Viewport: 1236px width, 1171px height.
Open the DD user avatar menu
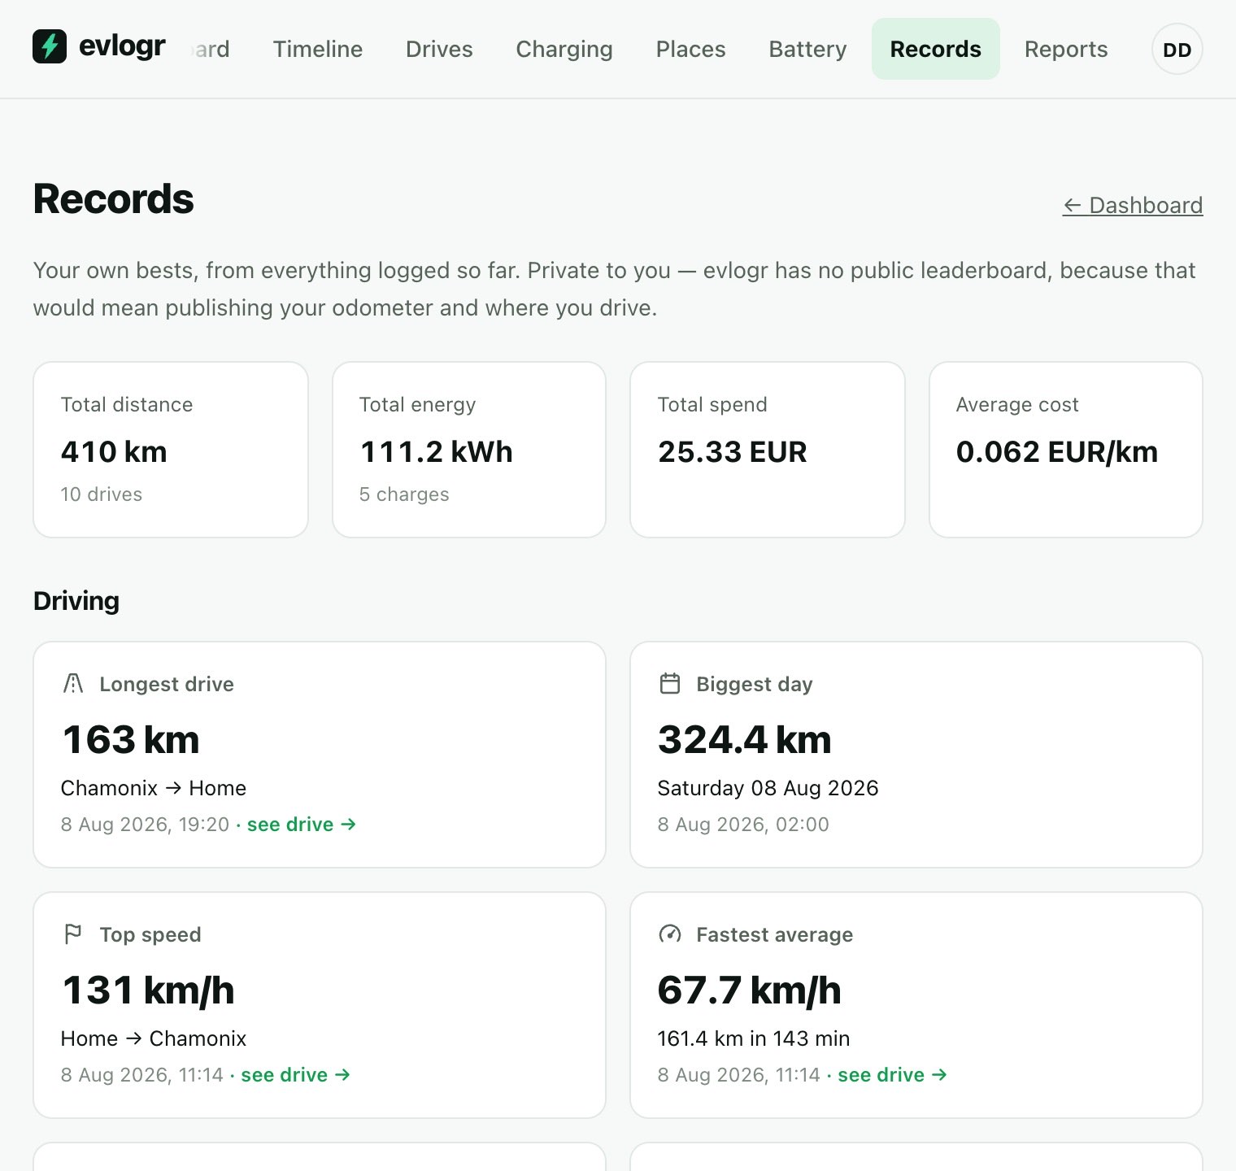1177,50
